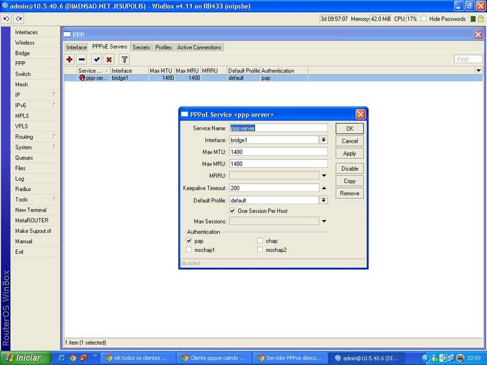Image resolution: width=487 pixels, height=365 pixels.
Task: Click the Apply button
Action: (349, 153)
